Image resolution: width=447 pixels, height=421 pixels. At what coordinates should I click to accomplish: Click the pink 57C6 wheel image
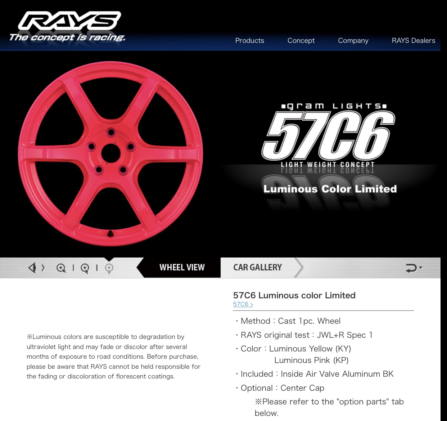pos(110,154)
